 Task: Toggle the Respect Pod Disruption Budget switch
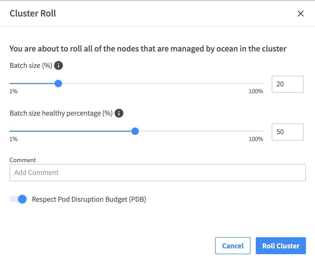pyautogui.click(x=18, y=199)
